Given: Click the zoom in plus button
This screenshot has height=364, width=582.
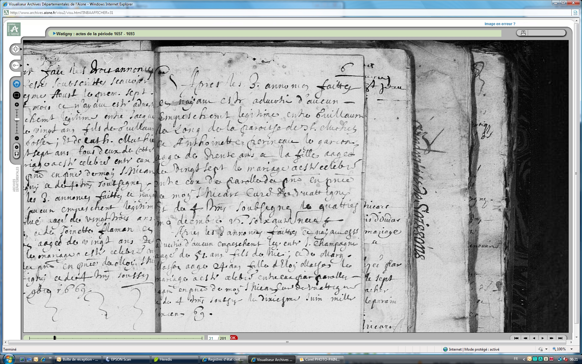Looking at the screenshot, I should (17, 105).
